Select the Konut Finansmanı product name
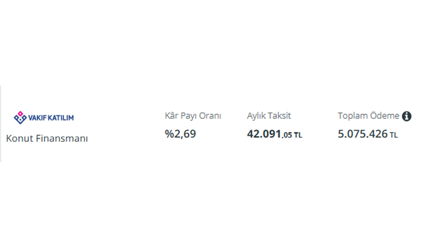 [47, 139]
